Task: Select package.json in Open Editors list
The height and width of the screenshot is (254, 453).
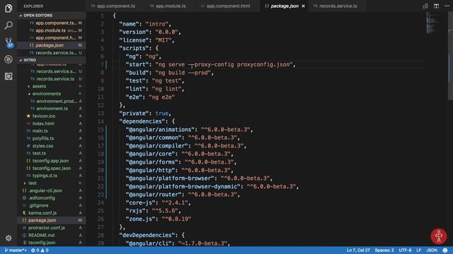Action: click(52, 45)
